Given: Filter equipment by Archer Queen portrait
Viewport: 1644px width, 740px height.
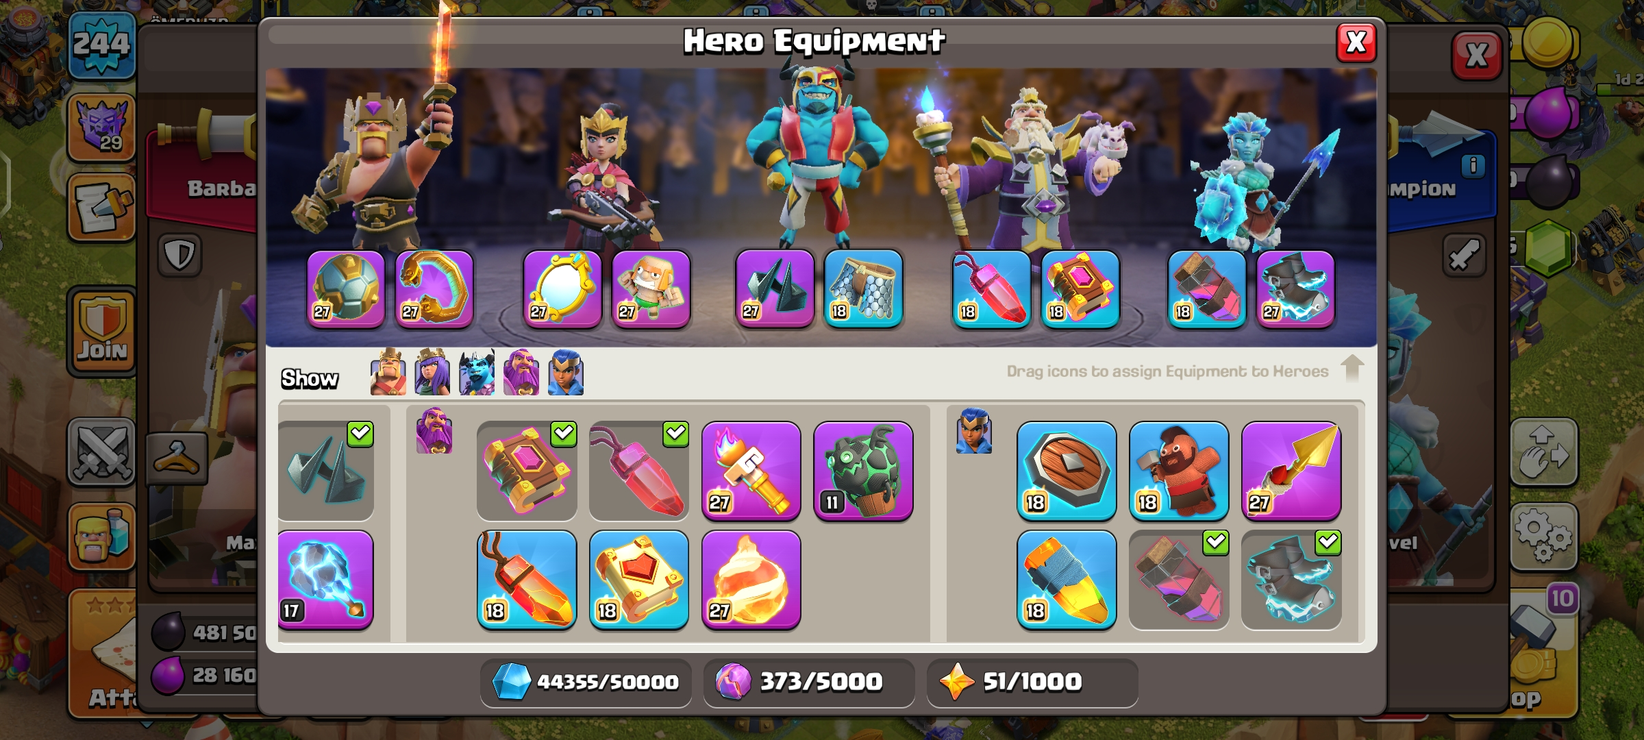Looking at the screenshot, I should 432,372.
